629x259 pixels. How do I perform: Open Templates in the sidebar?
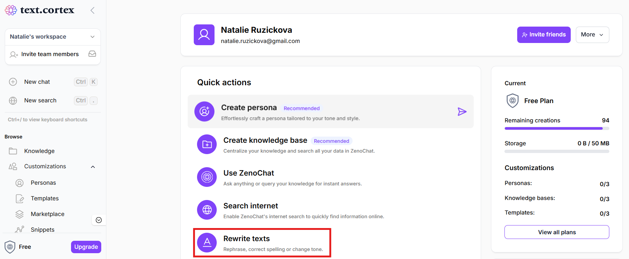45,199
